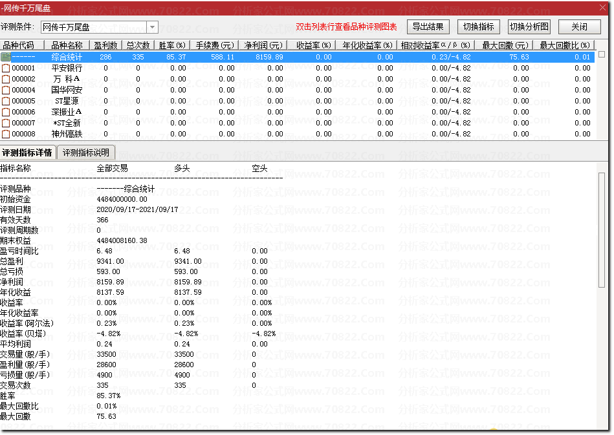614x435 pixels.
Task: Click the 多头 column heading
Action: [182, 169]
